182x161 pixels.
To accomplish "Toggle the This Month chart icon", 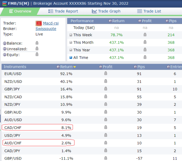I will (x=71, y=43).
